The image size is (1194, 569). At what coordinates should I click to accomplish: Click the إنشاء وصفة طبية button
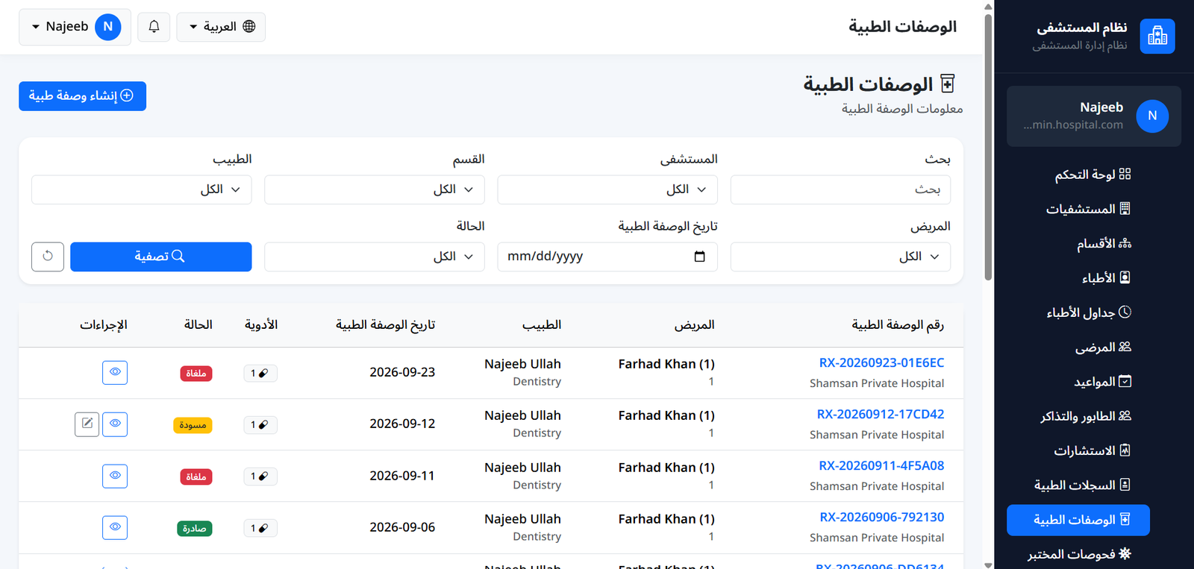click(82, 96)
